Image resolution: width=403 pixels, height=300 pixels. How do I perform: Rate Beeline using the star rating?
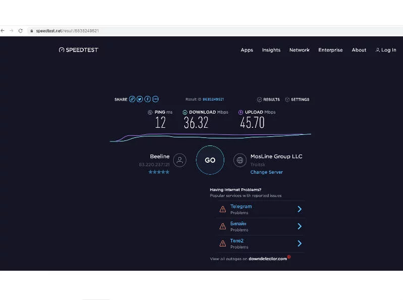(x=159, y=172)
